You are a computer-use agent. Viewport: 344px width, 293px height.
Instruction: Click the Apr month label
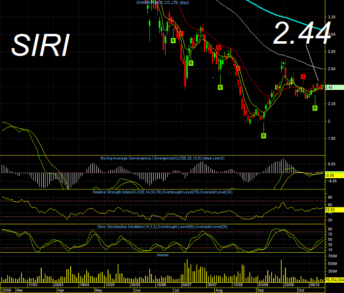click(x=61, y=290)
